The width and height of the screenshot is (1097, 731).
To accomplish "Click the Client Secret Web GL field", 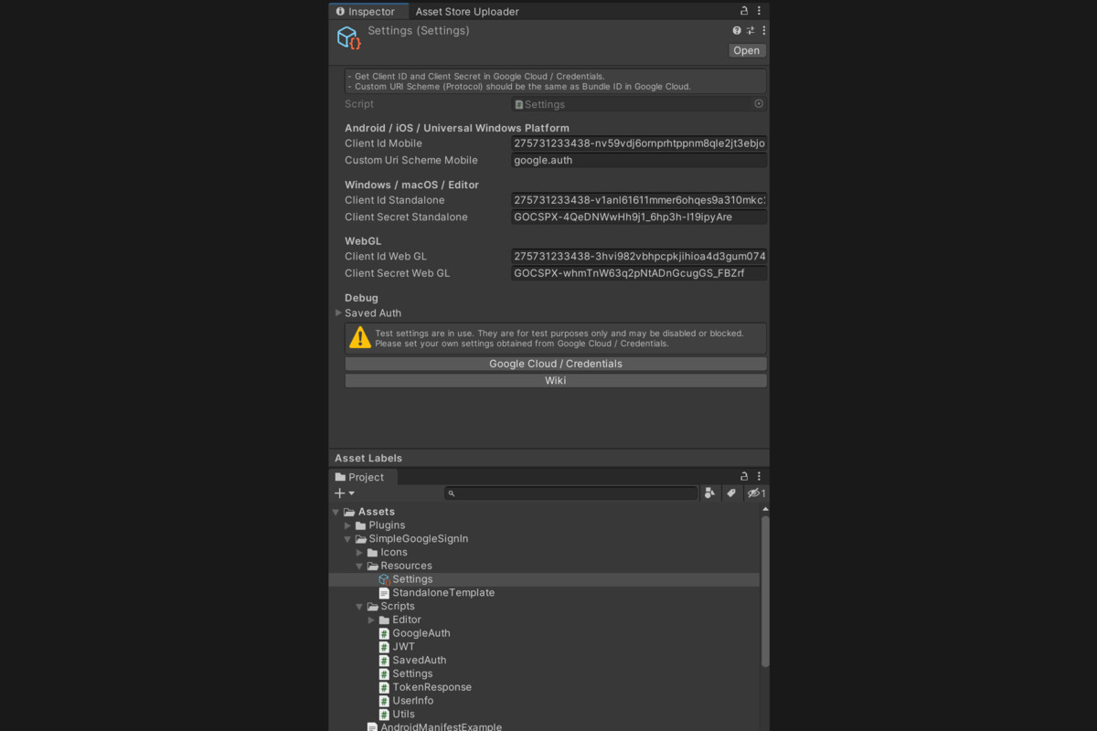I will (x=639, y=273).
